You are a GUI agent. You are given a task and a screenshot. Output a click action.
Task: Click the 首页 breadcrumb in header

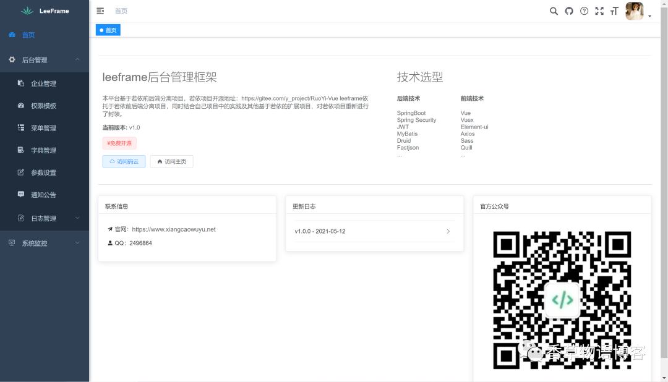[121, 11]
